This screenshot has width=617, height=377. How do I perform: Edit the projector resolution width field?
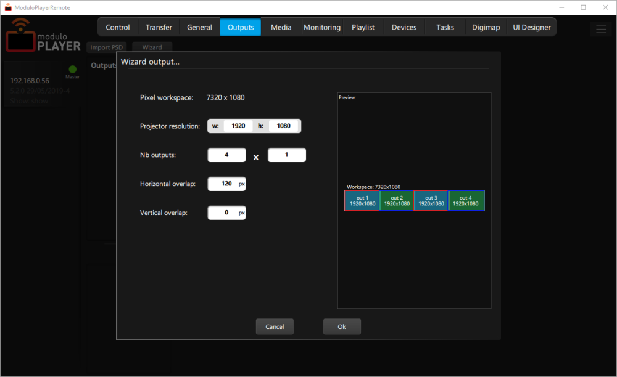pos(238,126)
